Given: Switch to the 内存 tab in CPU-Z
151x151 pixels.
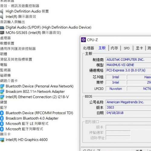Looking at the screenshot, I should [x=114, y=48].
